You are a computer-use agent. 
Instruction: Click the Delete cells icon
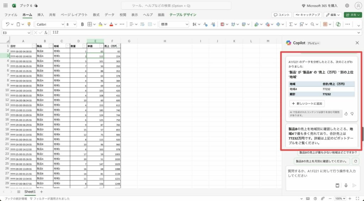(267, 24)
